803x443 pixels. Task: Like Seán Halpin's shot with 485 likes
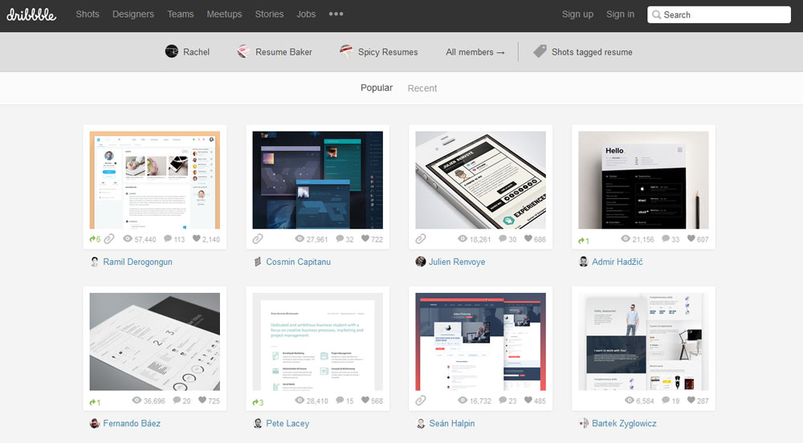click(528, 400)
